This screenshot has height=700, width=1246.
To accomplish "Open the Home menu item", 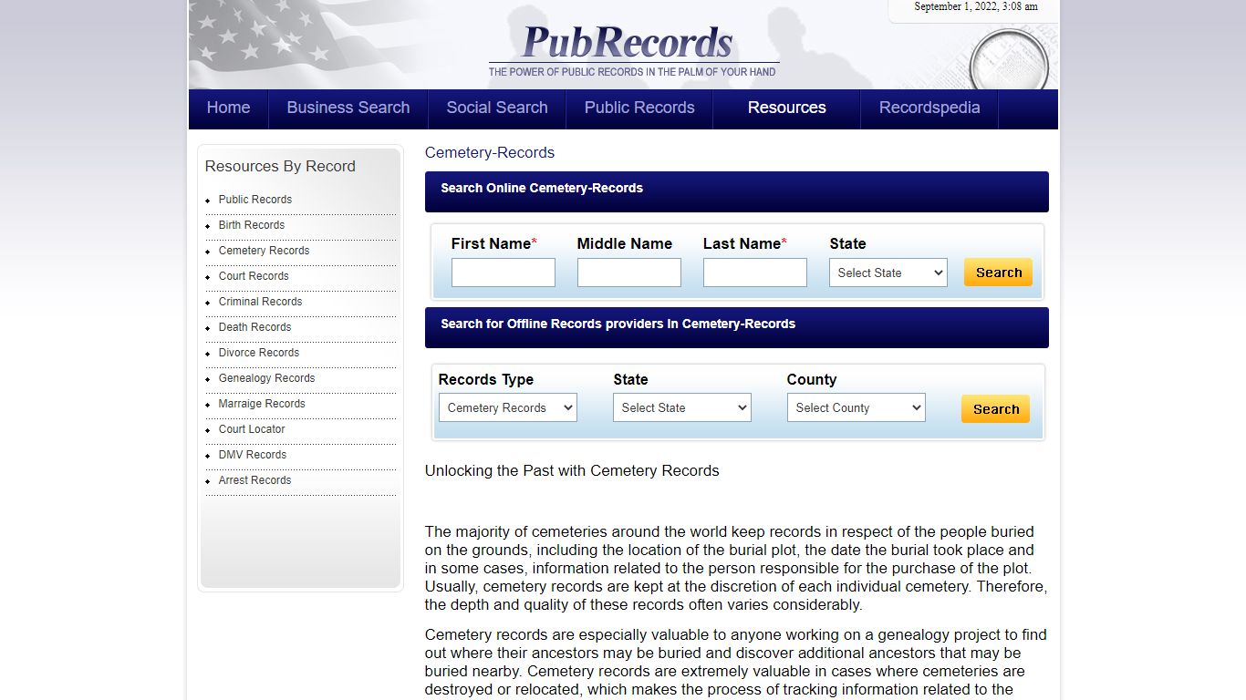I will click(x=228, y=108).
